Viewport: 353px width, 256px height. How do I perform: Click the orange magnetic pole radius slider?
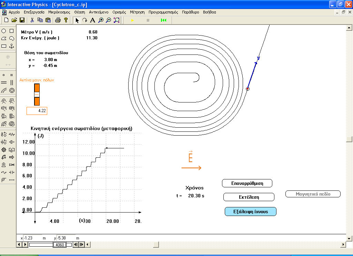(x=37, y=95)
